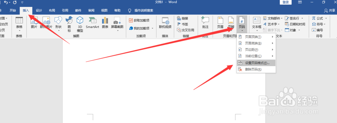Image resolution: width=337 pixels, height=123 pixels.
Task: Switch to the 审阅 (Review) tab
Action: 91,10
